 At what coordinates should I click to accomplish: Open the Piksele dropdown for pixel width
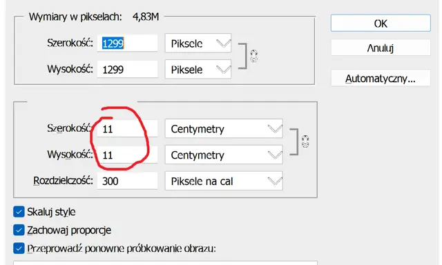[x=198, y=43]
